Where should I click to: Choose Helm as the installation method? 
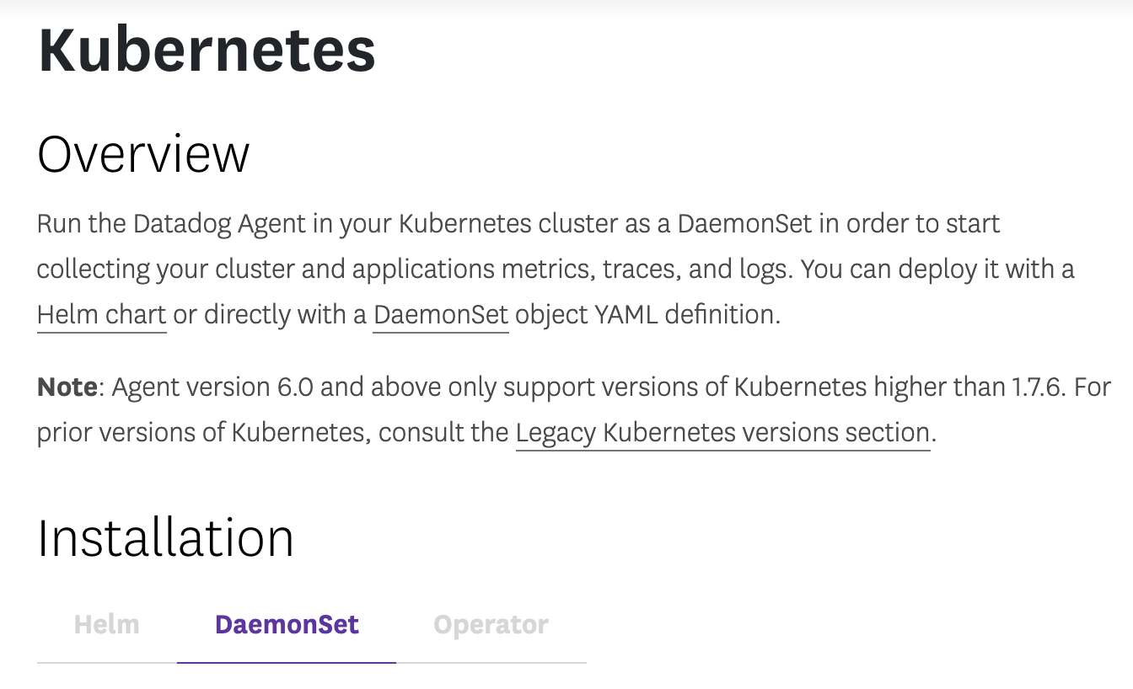[106, 624]
